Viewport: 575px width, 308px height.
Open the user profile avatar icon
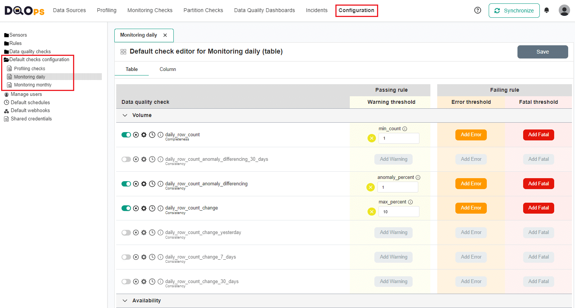click(564, 10)
